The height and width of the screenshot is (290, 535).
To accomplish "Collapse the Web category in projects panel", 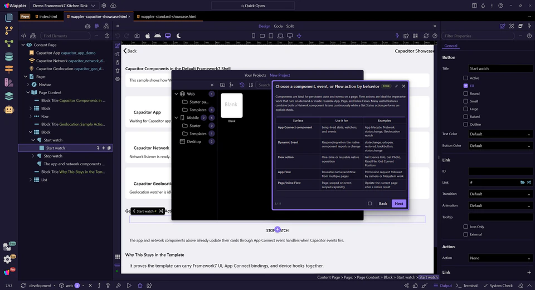I will 176,94.
